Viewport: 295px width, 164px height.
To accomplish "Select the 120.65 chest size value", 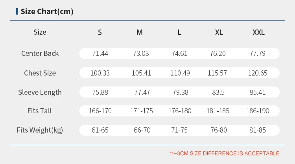I will point(258,73).
